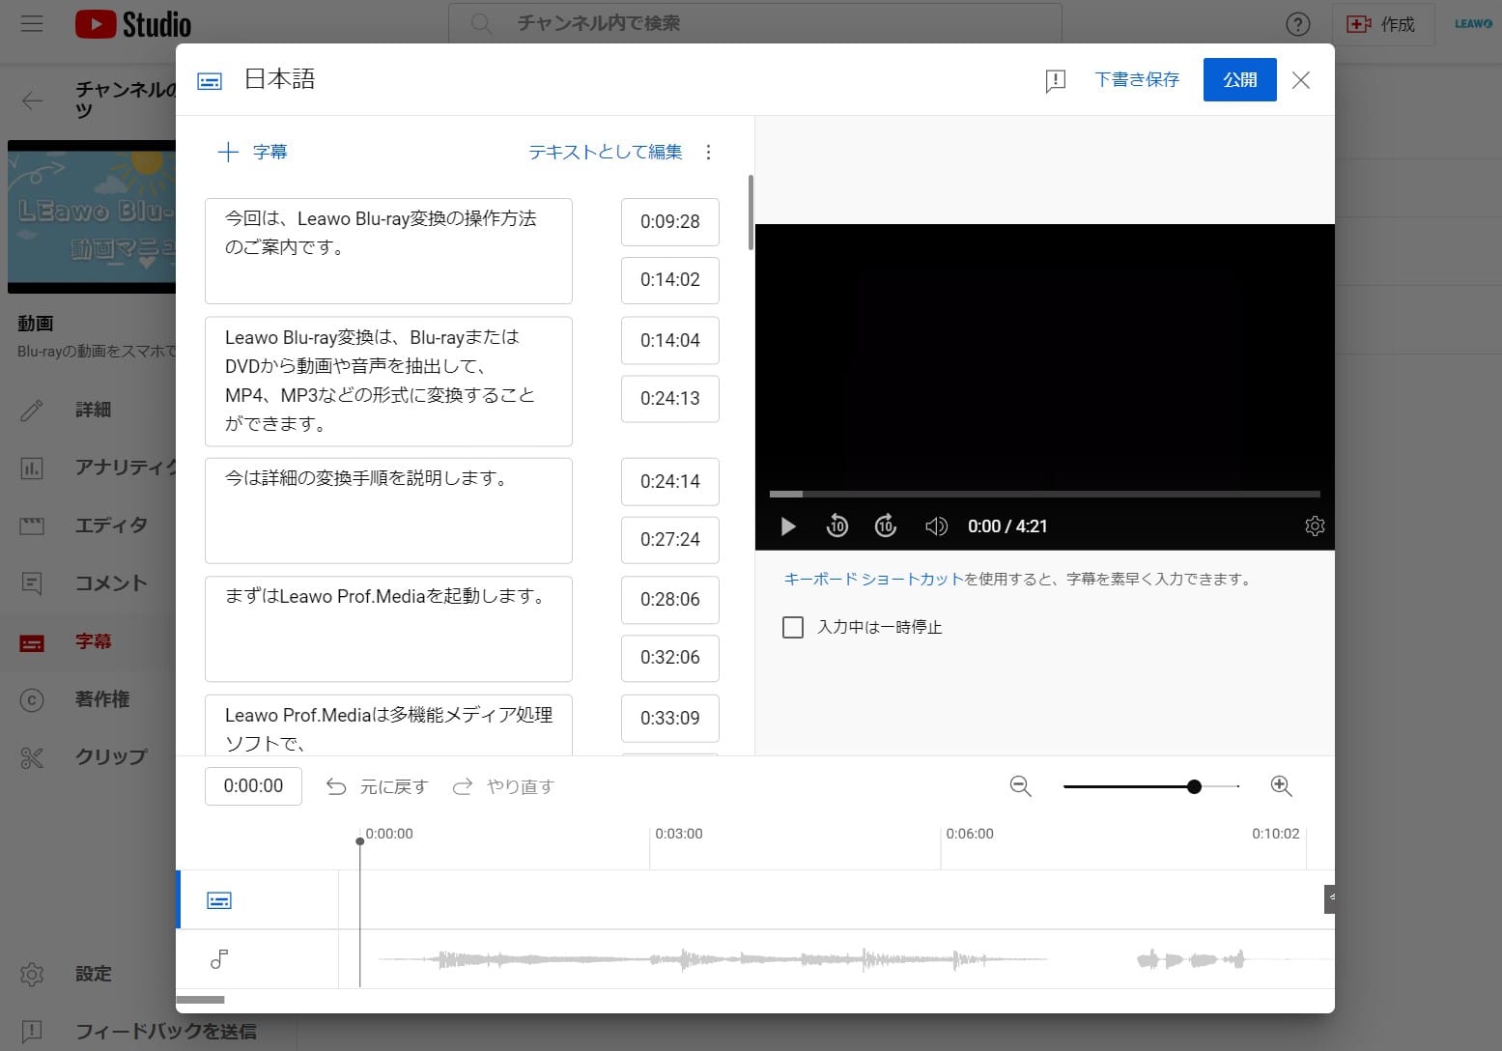
Task: Skip forward 10 seconds in the player
Action: (x=886, y=526)
